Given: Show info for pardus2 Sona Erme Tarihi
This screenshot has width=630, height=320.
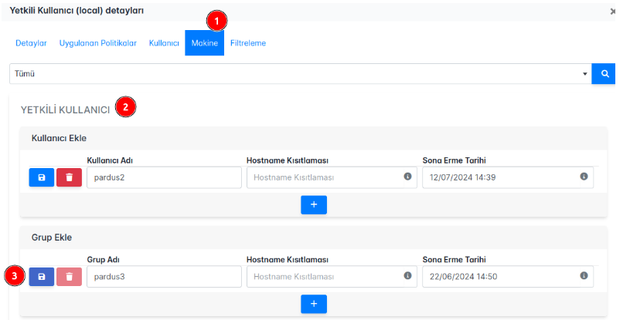Looking at the screenshot, I should (x=584, y=177).
